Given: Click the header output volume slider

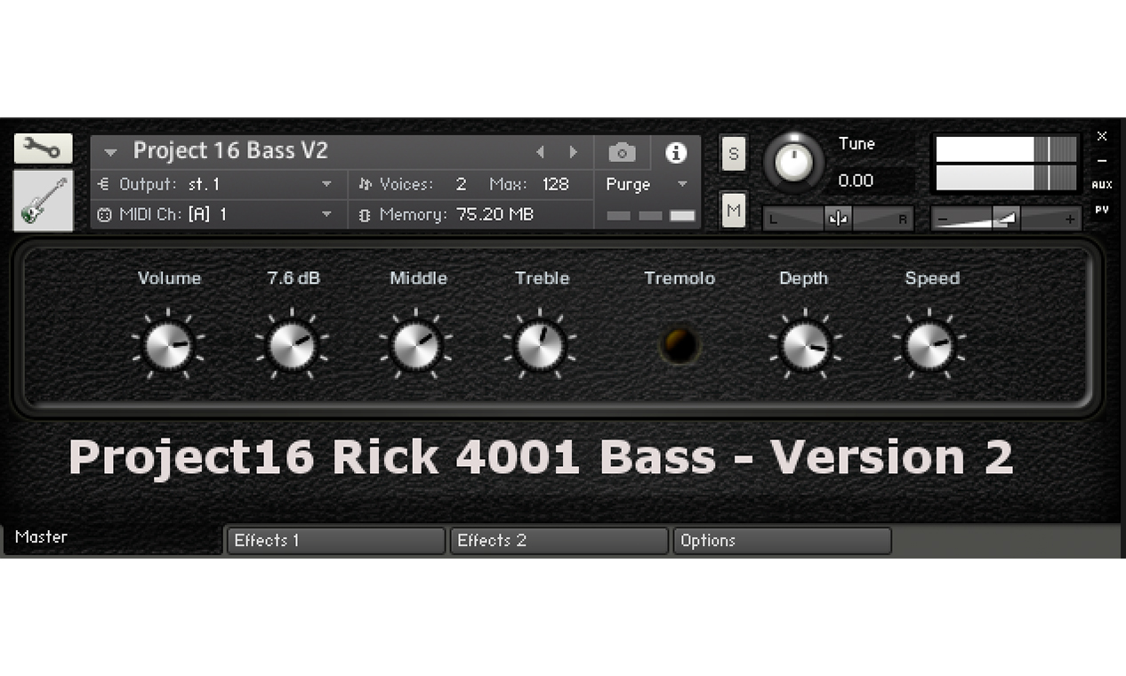Looking at the screenshot, I should coord(1006,219).
